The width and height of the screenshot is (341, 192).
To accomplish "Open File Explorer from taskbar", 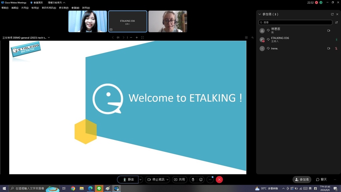I will [82, 189].
